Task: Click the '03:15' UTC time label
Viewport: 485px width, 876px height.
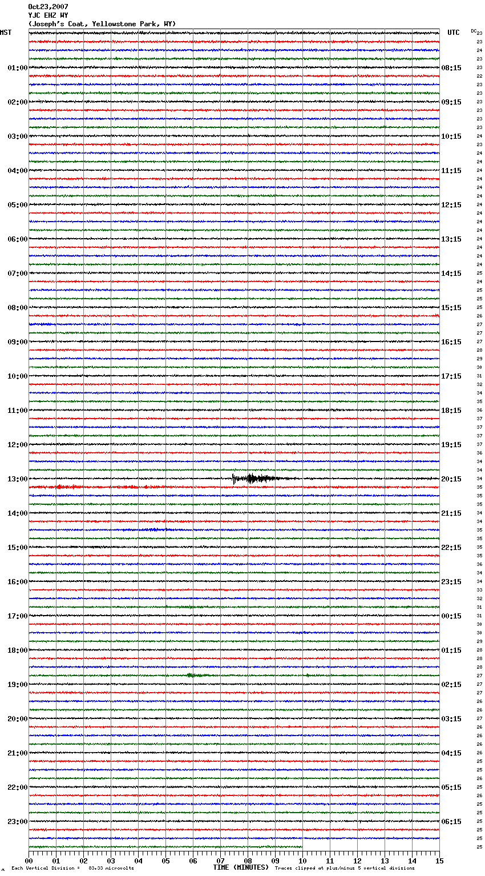Action: tap(451, 719)
